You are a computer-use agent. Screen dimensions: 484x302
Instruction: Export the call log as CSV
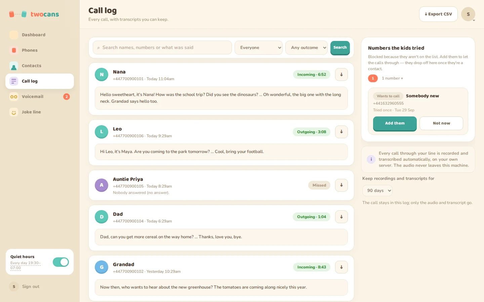tap(438, 14)
